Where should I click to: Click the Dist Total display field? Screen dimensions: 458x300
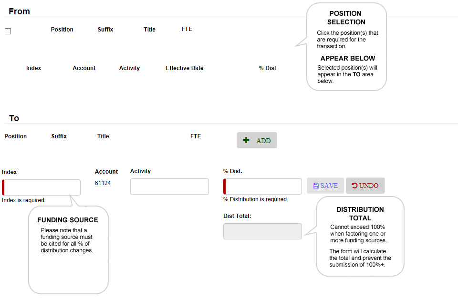pyautogui.click(x=262, y=231)
